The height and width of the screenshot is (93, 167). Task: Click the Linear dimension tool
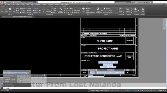coord(53,8)
